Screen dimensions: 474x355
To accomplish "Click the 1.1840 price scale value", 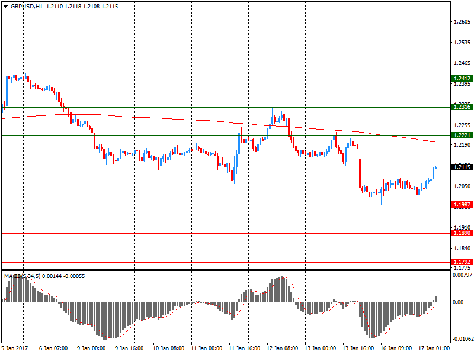I will coord(462,248).
